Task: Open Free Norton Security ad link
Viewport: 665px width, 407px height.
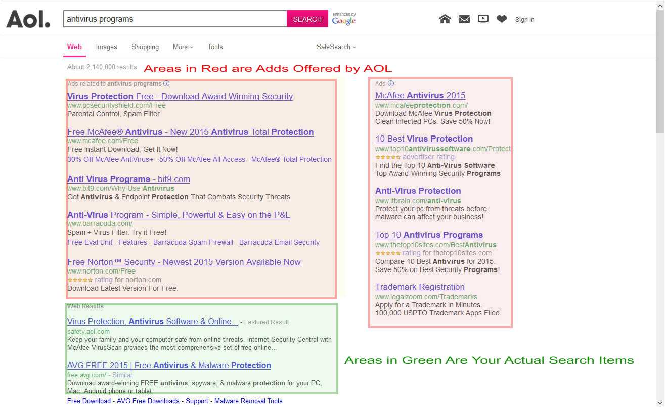Action: pyautogui.click(x=184, y=262)
